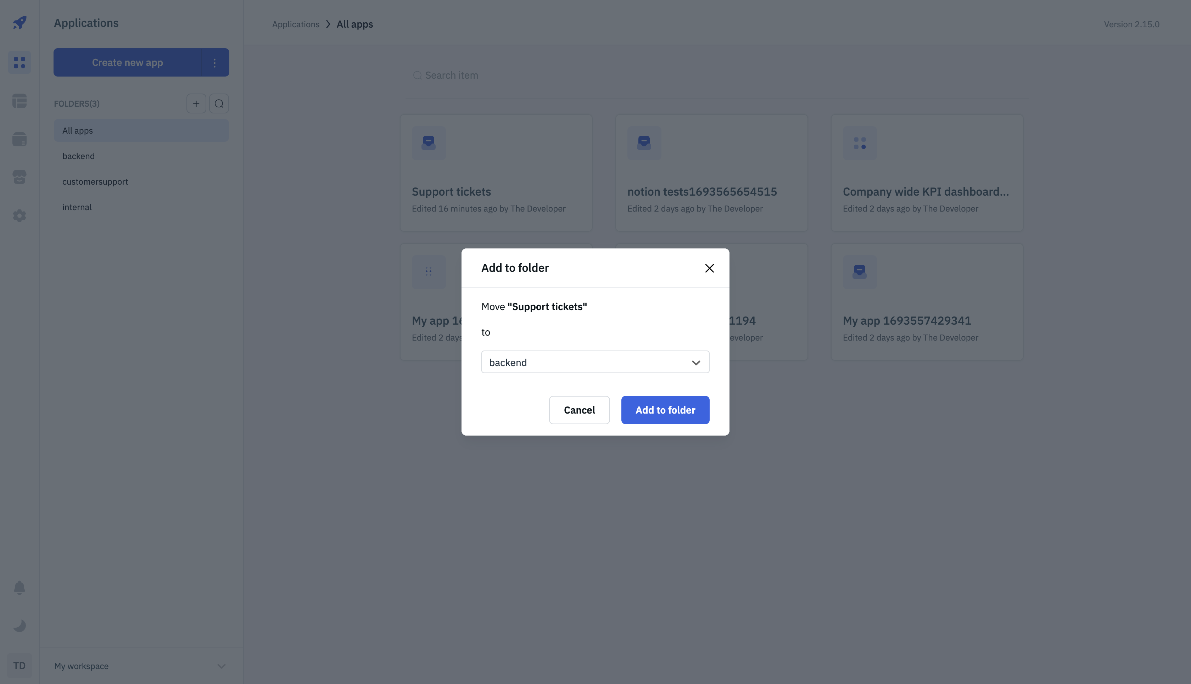Open the Create new app options menu
Screen dimensions: 1191x684
[x=215, y=62]
